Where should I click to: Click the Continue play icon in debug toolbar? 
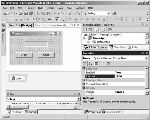tap(6, 20)
